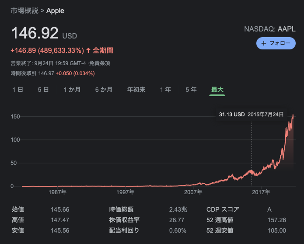Choose the 年初来 (YTD) range tab
Screen dimensions: 304x244
pos(136,90)
